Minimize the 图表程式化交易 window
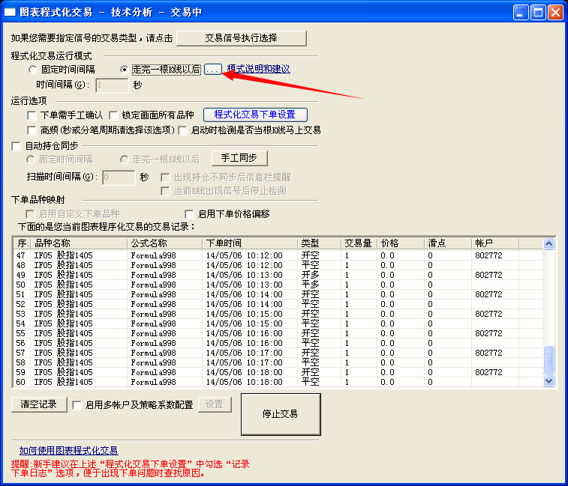This screenshot has width=568, height=486. pyautogui.click(x=521, y=12)
